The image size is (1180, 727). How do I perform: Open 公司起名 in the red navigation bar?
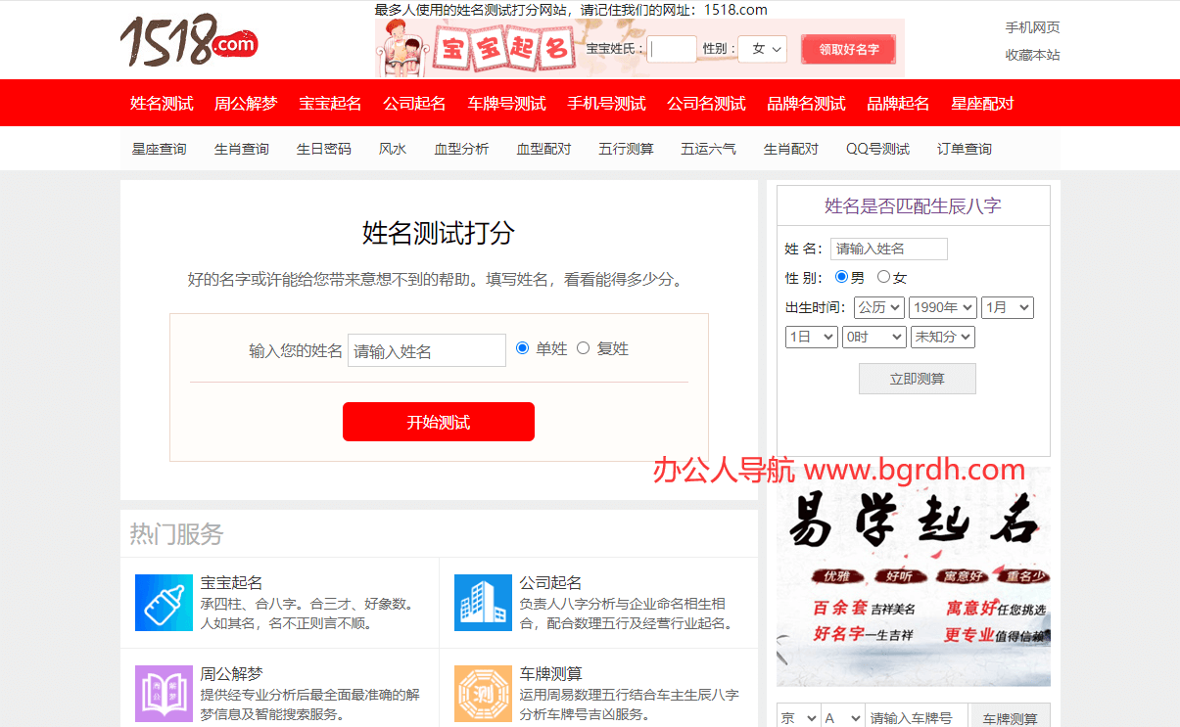tap(414, 104)
